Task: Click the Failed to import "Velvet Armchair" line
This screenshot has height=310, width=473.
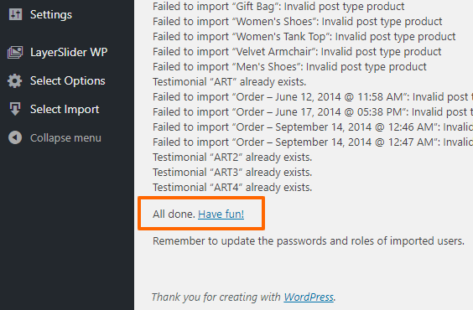Action: point(297,52)
